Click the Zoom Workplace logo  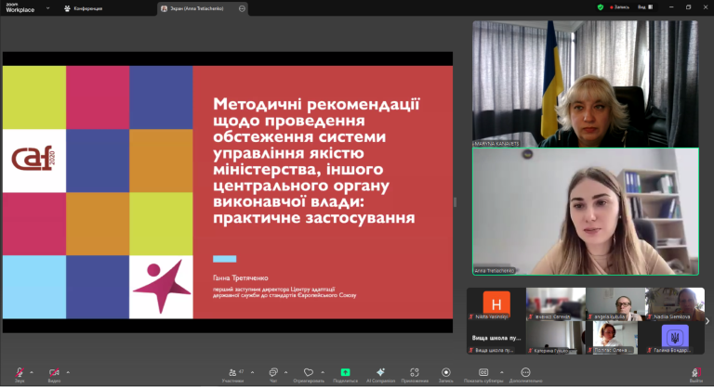[20, 7]
